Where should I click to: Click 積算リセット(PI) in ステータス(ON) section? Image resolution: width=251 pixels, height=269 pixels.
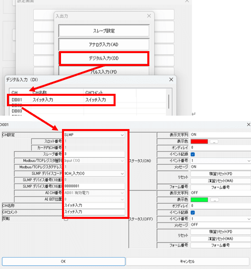221,174
